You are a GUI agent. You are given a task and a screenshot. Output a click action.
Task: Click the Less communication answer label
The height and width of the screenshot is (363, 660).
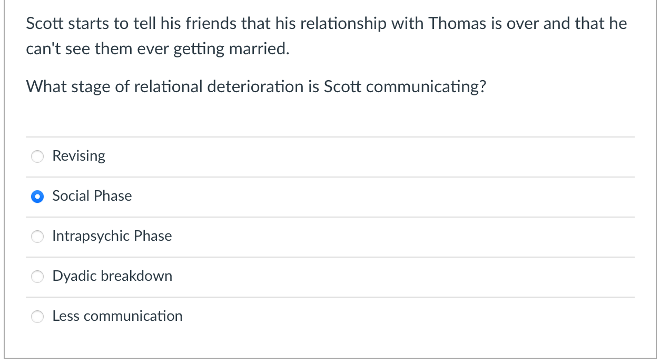pos(117,316)
